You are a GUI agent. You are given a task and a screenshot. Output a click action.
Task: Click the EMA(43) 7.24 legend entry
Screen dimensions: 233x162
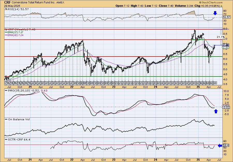tap(15, 35)
